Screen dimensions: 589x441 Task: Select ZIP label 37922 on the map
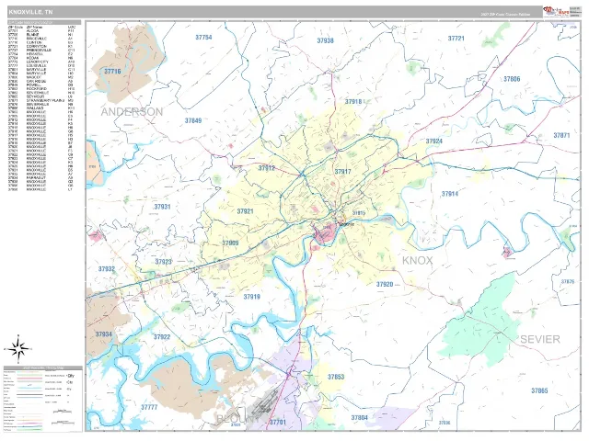[162, 337]
